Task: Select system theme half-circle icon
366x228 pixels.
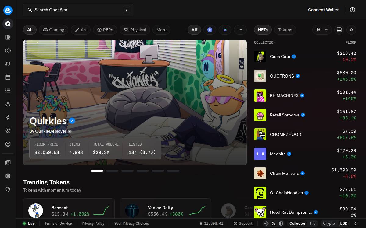Action: pyautogui.click(x=281, y=223)
